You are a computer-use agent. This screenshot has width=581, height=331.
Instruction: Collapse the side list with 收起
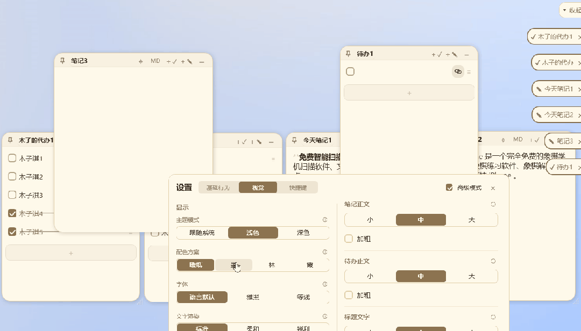[x=571, y=10]
